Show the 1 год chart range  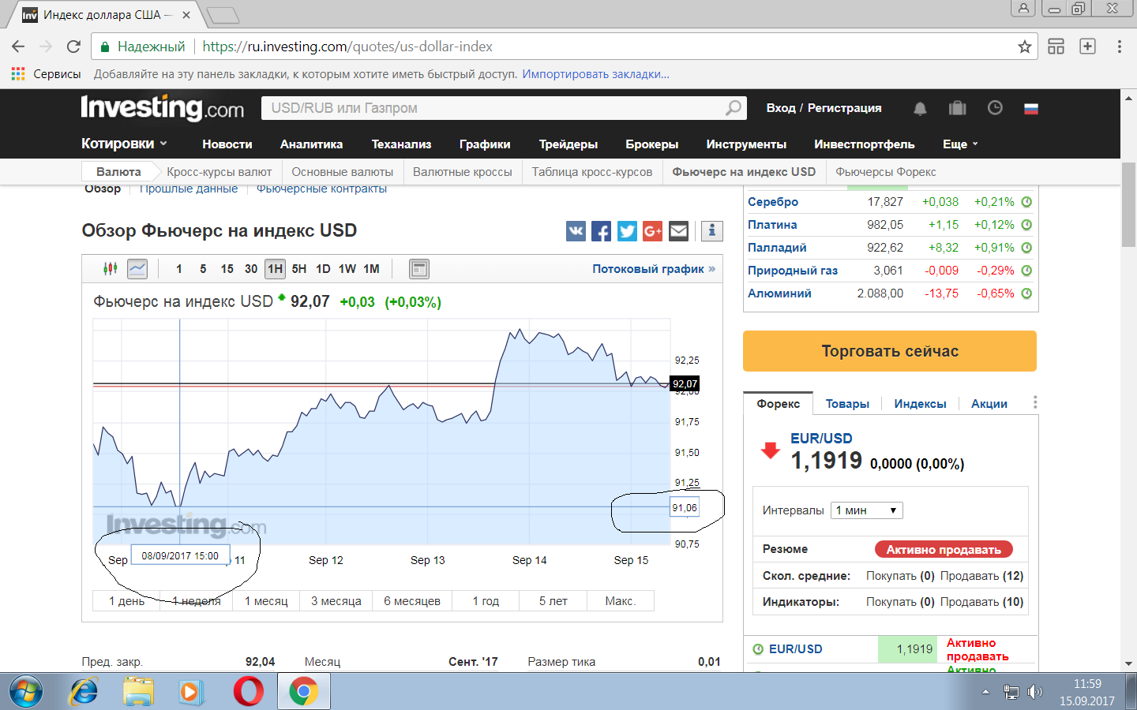[486, 601]
